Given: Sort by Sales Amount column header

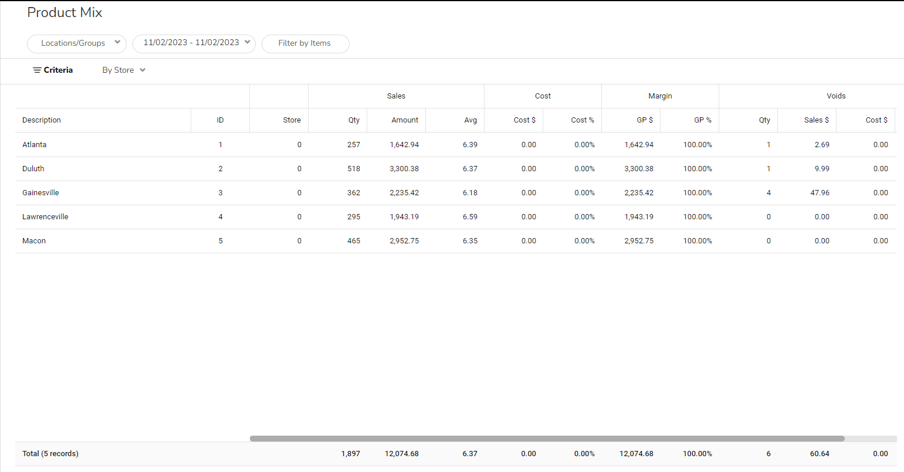Looking at the screenshot, I should click(405, 120).
